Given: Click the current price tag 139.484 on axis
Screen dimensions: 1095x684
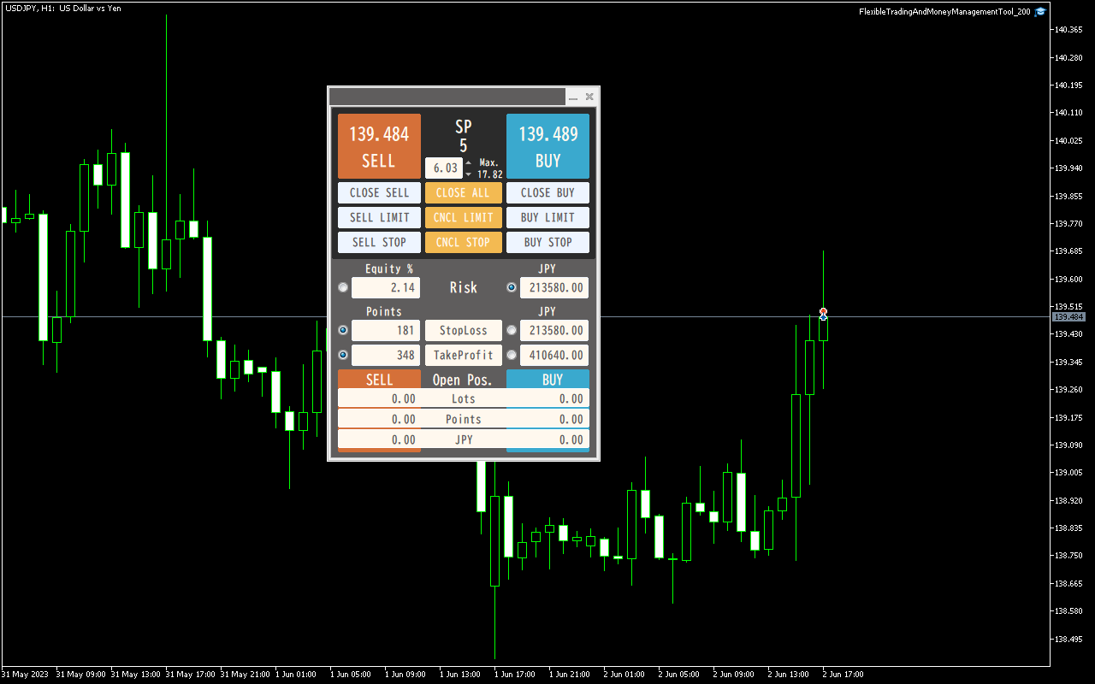Looking at the screenshot, I should click(x=1068, y=316).
